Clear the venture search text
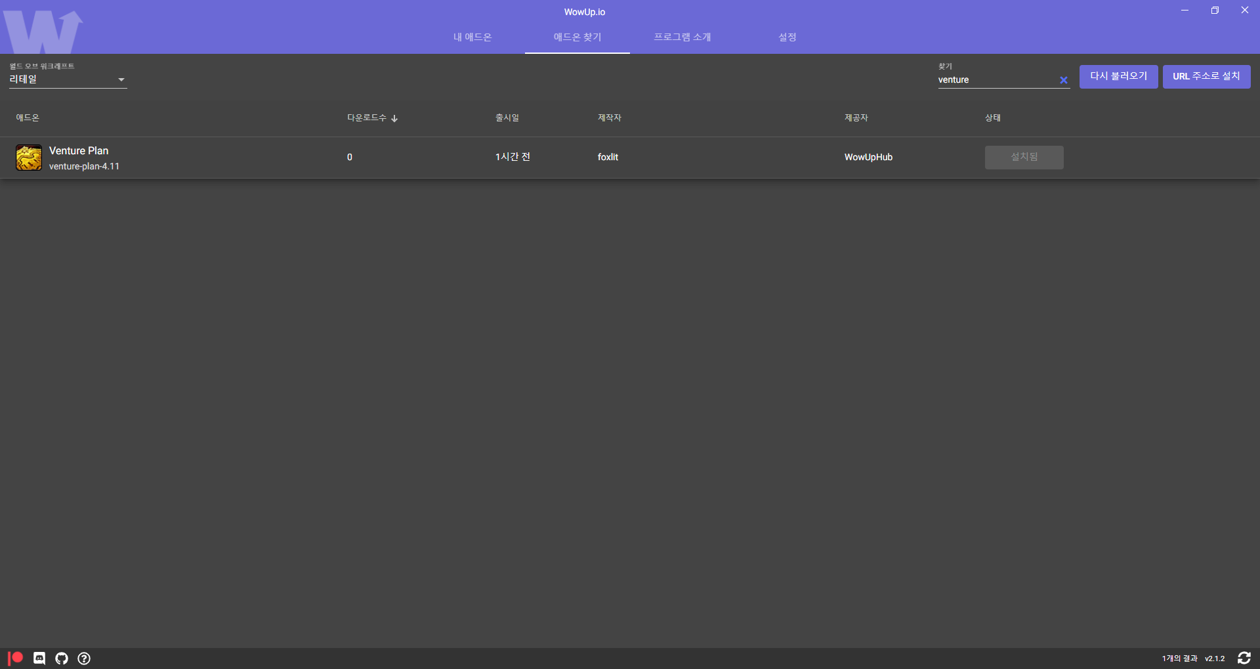The height and width of the screenshot is (669, 1260). [1063, 80]
